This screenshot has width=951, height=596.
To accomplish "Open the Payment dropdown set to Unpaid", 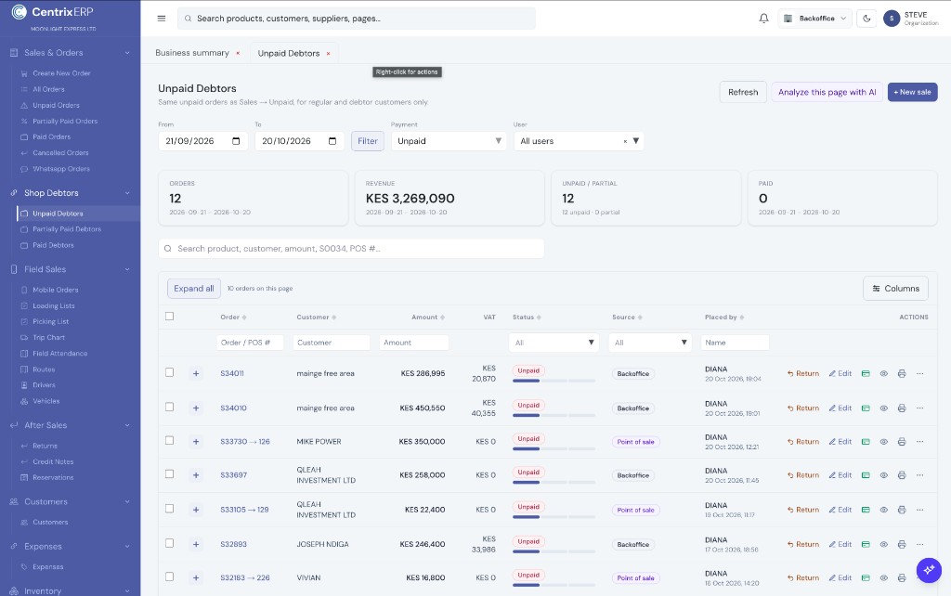I will pyautogui.click(x=449, y=141).
